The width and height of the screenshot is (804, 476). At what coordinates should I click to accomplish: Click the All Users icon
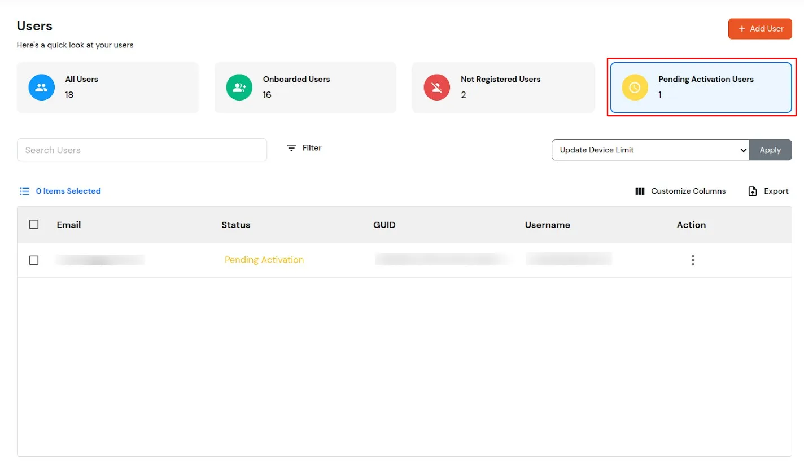point(41,88)
